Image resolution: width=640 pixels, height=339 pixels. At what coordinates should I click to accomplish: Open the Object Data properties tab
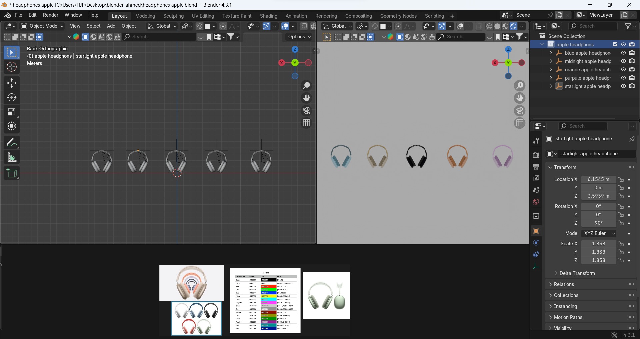click(x=536, y=266)
